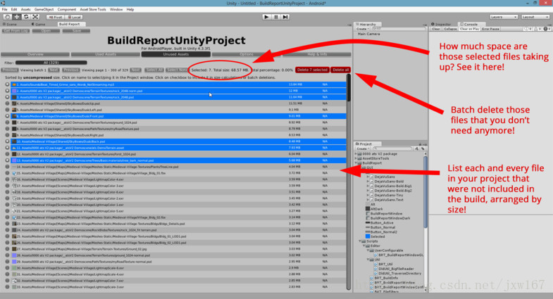This screenshot has width=553, height=299.
Task: Click the Delete 7 selected button
Action: 312,70
